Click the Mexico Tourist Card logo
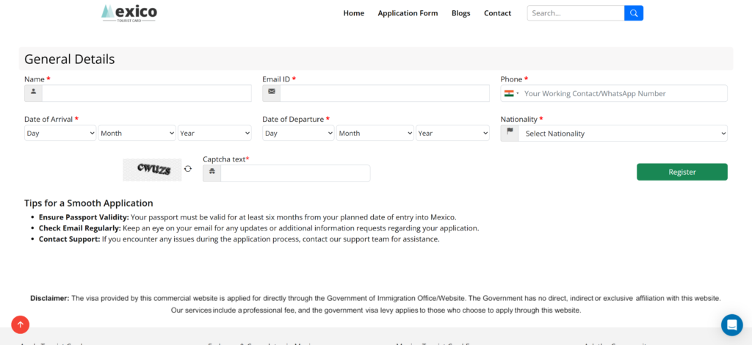752x345 pixels. pos(129,12)
